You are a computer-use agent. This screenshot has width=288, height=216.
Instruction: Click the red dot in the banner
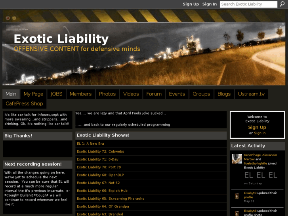pos(8,18)
